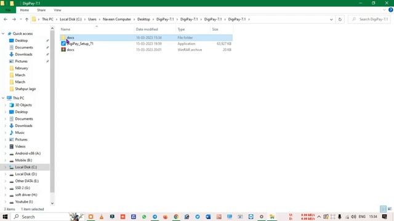Image resolution: width=394 pixels, height=221 pixels.
Task: Go back with the Back arrow
Action: coord(6,19)
